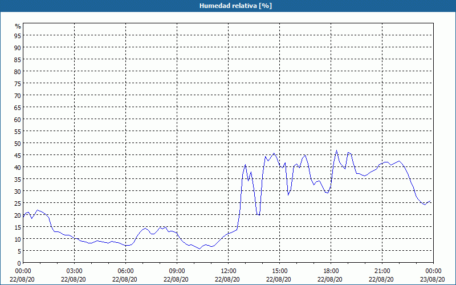Click the y-axis value '90'

point(18,47)
